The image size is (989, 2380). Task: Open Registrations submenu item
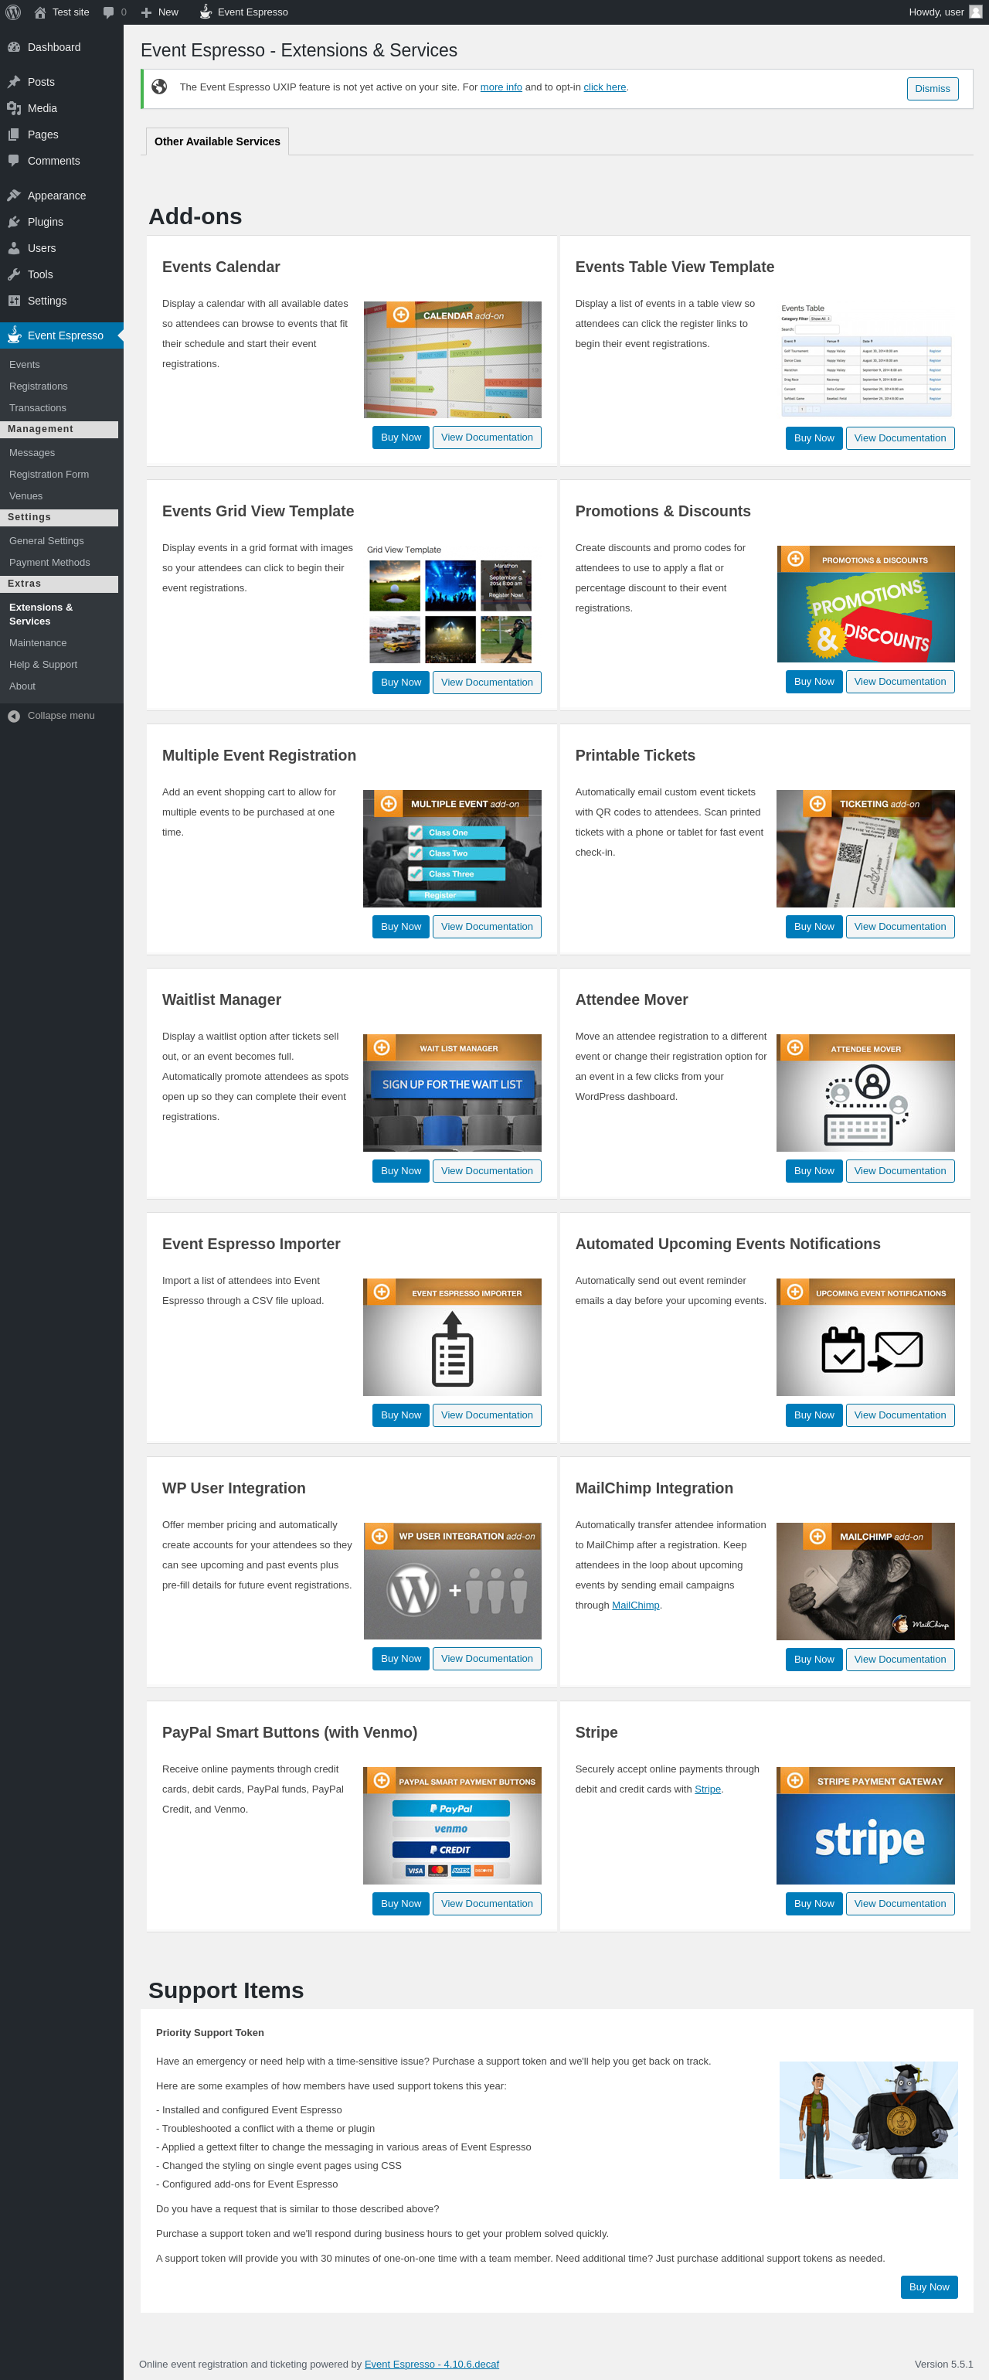pyautogui.click(x=38, y=386)
